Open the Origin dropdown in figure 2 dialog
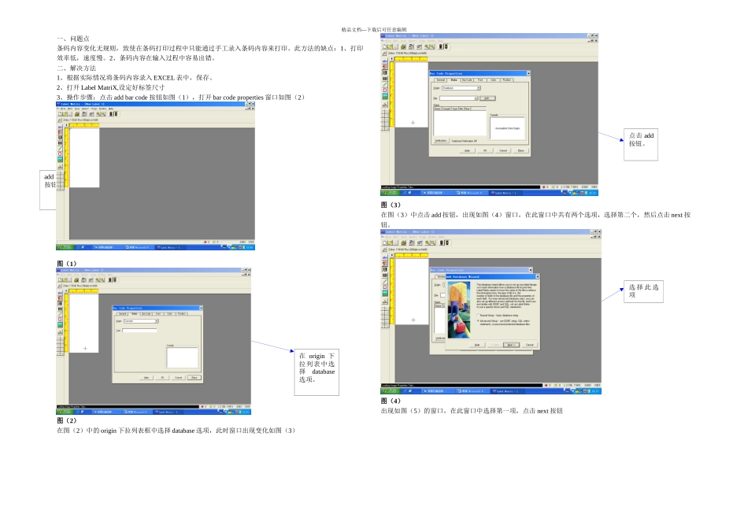The image size is (748, 529). 141,321
